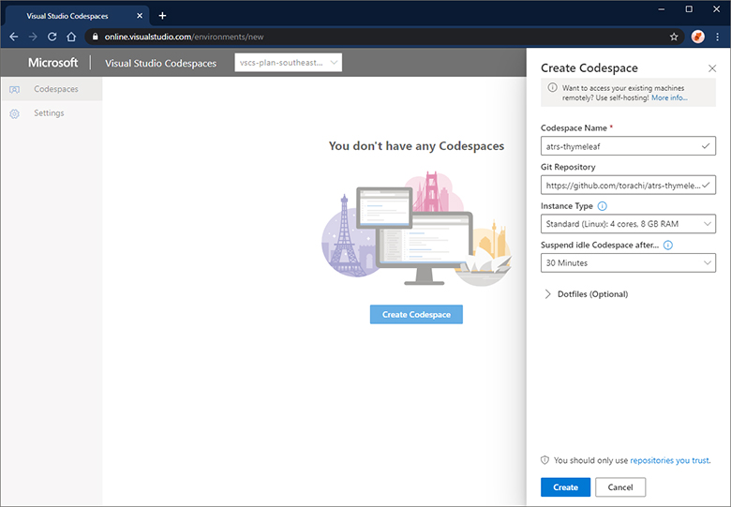Click the info icon in self-hosting notice
Viewport: 731px width, 507px height.
coord(552,87)
